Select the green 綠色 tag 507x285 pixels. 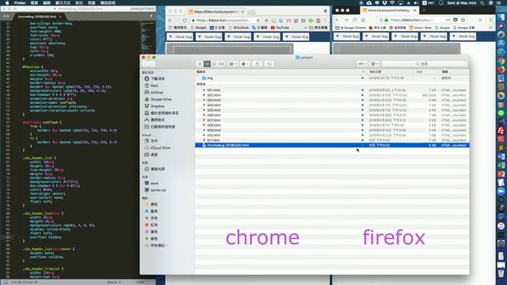(151, 238)
